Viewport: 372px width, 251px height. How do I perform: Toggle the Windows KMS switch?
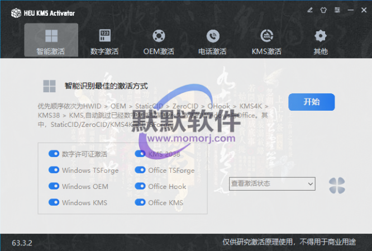54,202
